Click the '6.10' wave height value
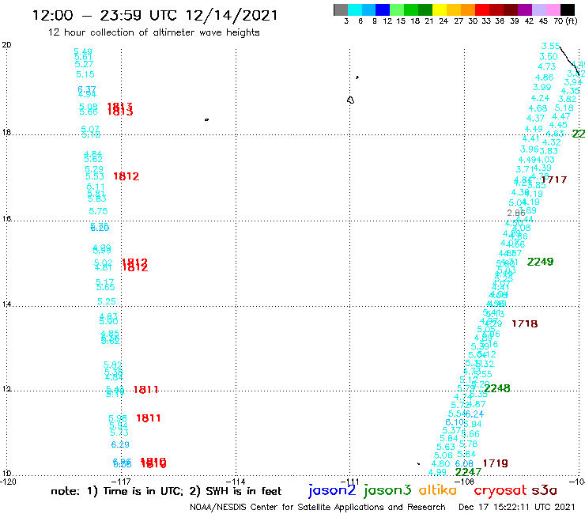The height and width of the screenshot is (514, 585). tap(455, 422)
